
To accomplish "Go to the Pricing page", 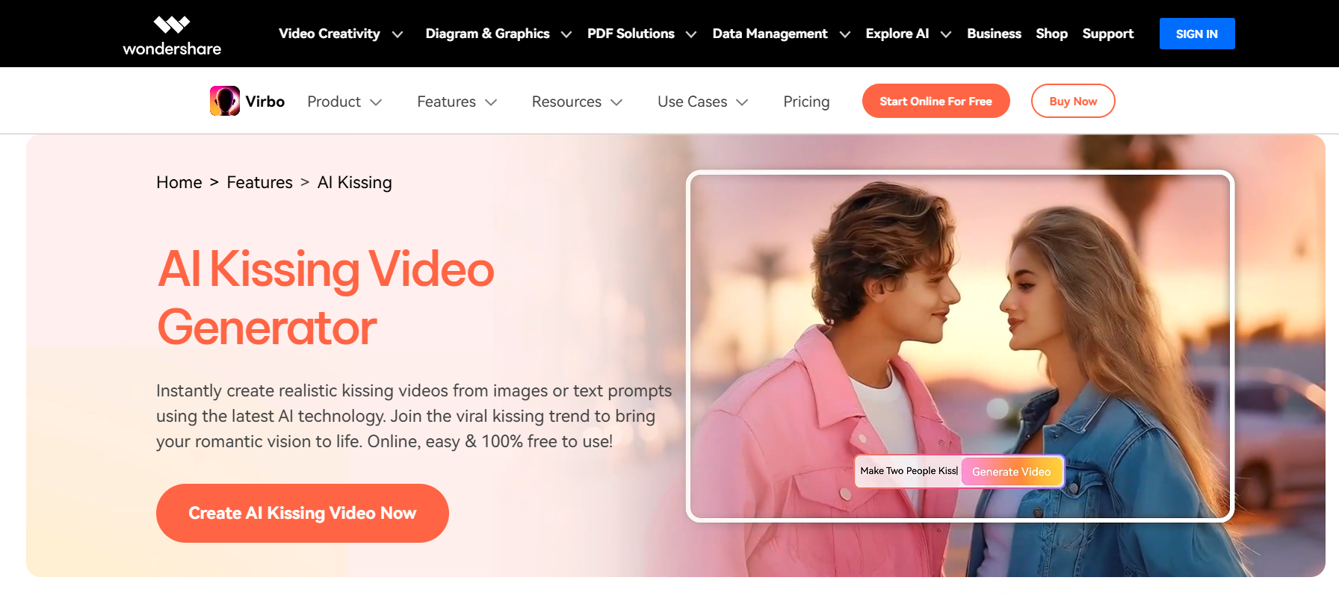I will 806,102.
